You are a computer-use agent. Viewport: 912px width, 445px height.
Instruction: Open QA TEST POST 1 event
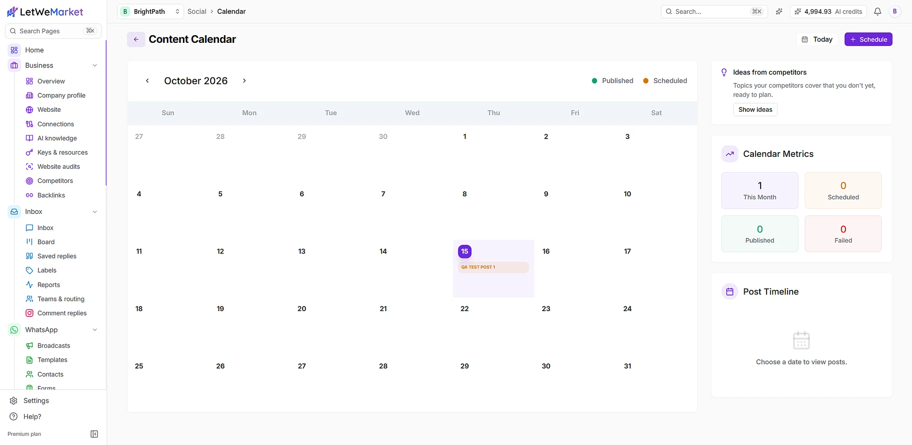coord(493,267)
